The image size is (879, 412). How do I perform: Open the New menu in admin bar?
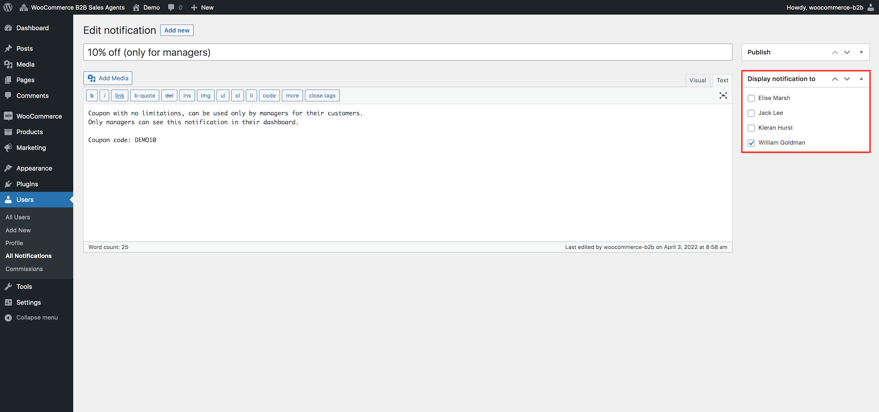[202, 7]
